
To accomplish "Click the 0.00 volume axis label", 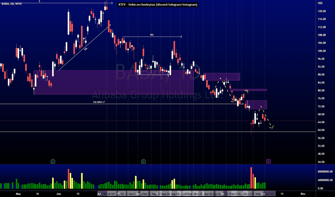I will [320, 188].
